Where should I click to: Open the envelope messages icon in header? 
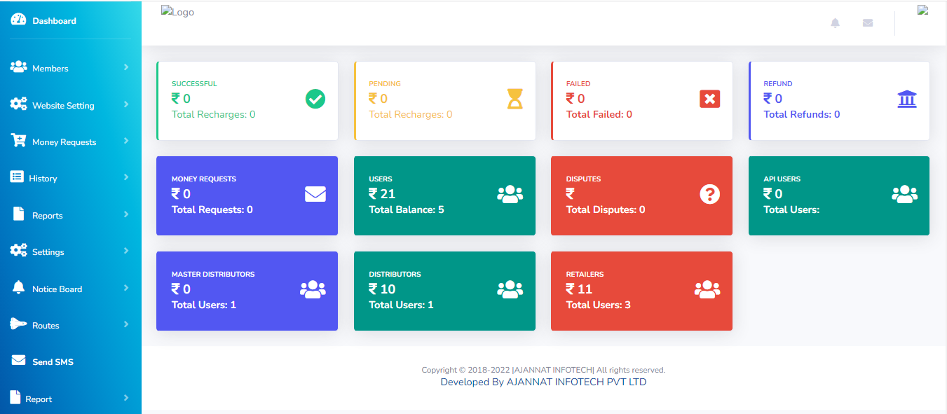[868, 23]
